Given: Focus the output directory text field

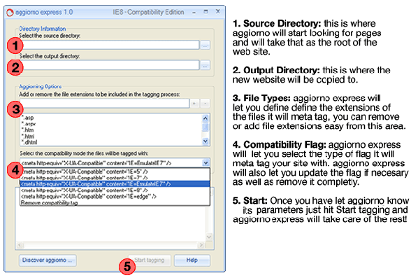Looking at the screenshot, I should pyautogui.click(x=110, y=65).
